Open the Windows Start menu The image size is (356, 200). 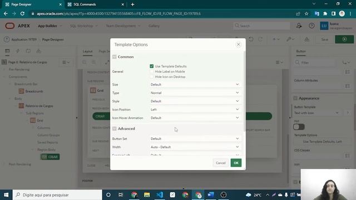tap(6, 195)
